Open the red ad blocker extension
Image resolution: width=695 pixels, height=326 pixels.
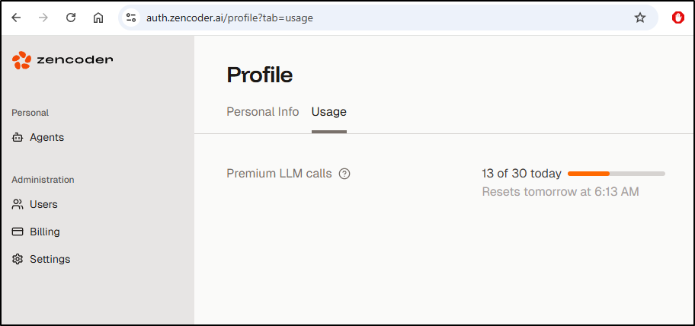[677, 18]
